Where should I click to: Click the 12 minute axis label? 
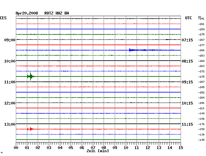(x=148, y=148)
